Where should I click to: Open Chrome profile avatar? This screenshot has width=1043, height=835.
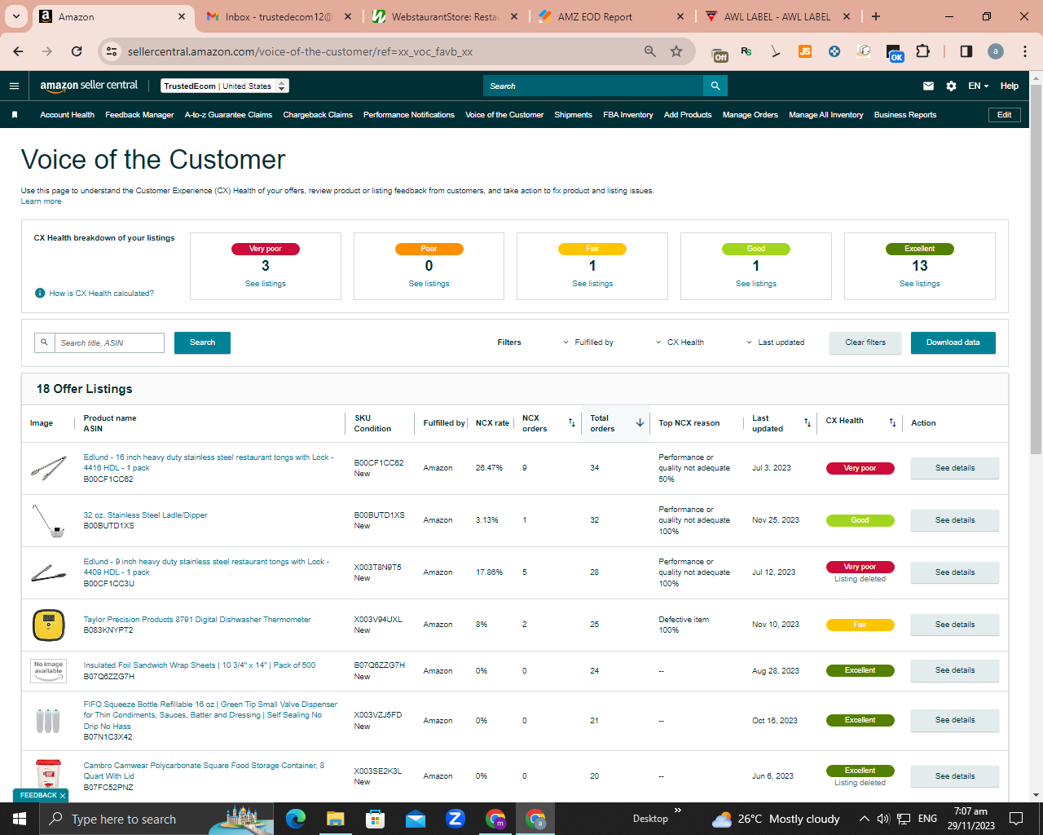point(996,51)
